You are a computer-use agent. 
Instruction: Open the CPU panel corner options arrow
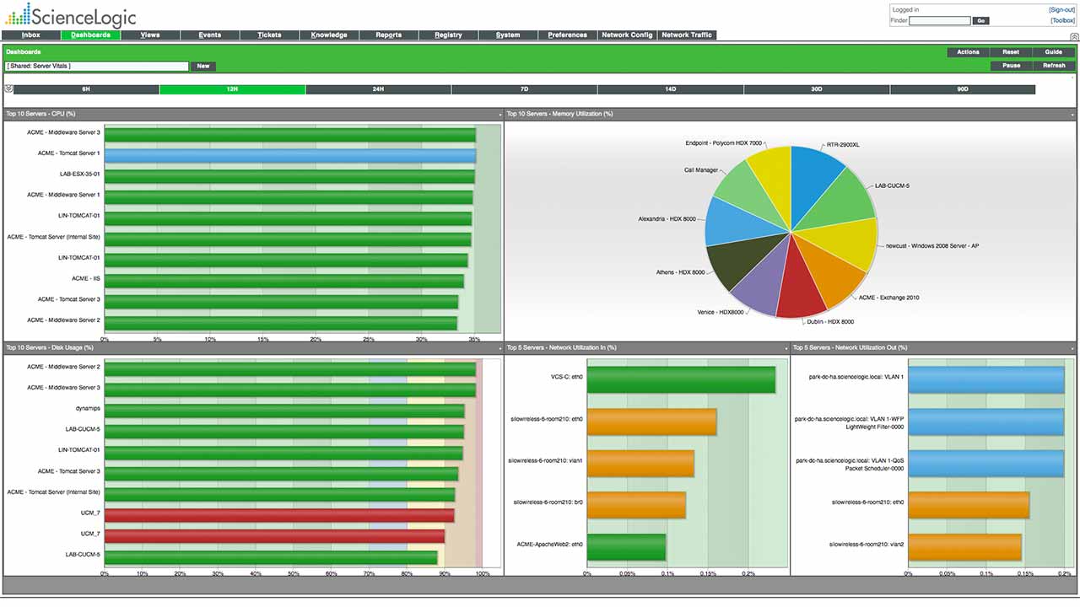click(500, 114)
